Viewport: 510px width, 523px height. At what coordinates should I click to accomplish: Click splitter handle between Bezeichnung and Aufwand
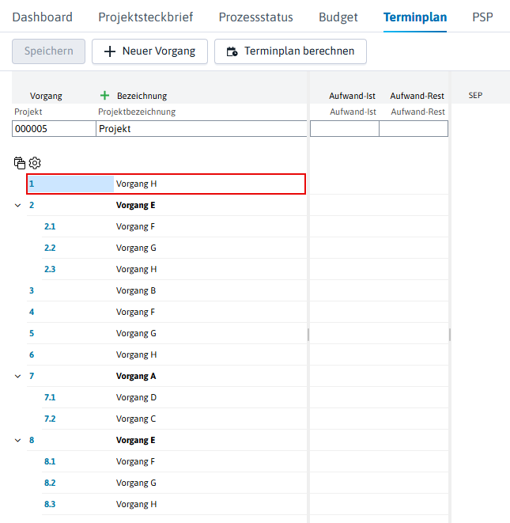pos(308,335)
